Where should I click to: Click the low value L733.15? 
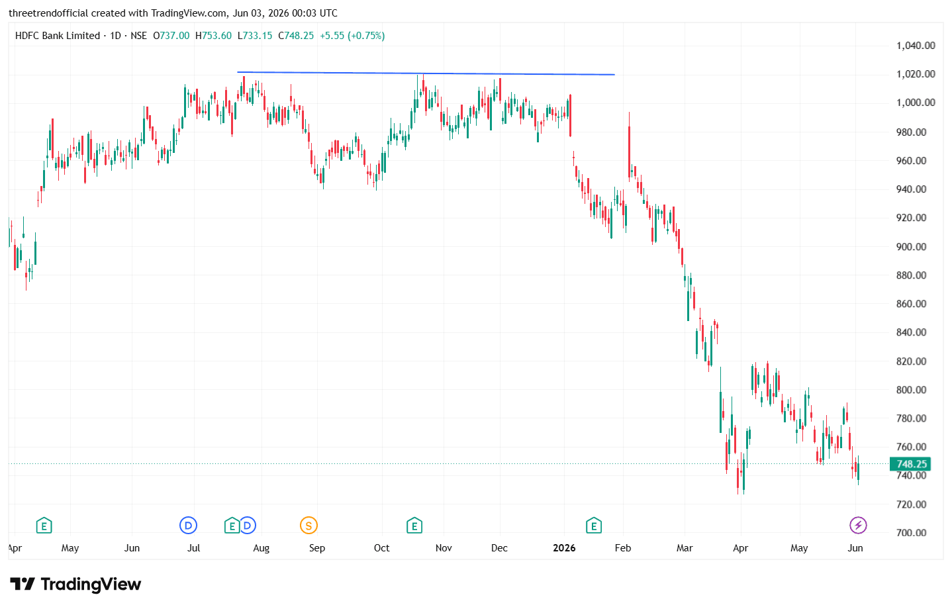[255, 36]
